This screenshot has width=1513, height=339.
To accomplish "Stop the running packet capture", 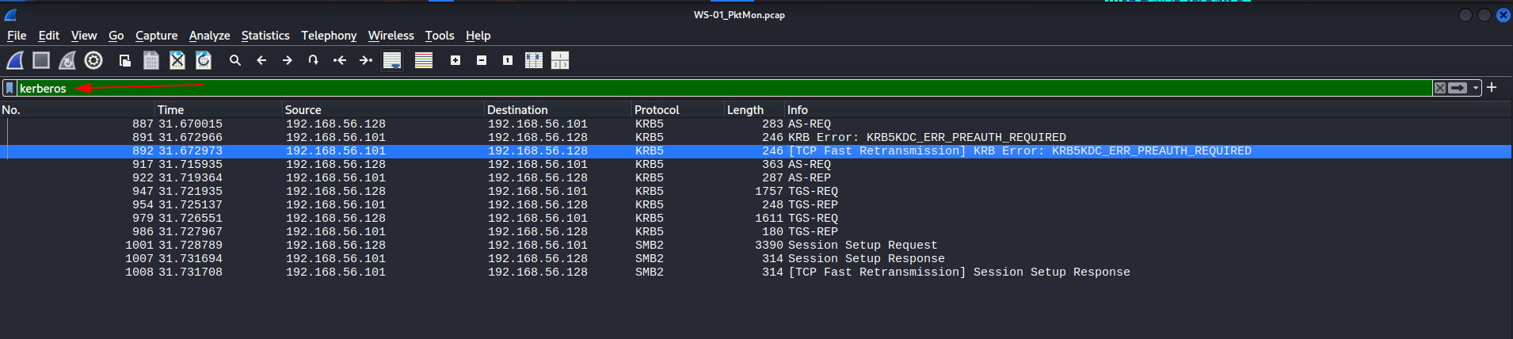I will (x=41, y=60).
